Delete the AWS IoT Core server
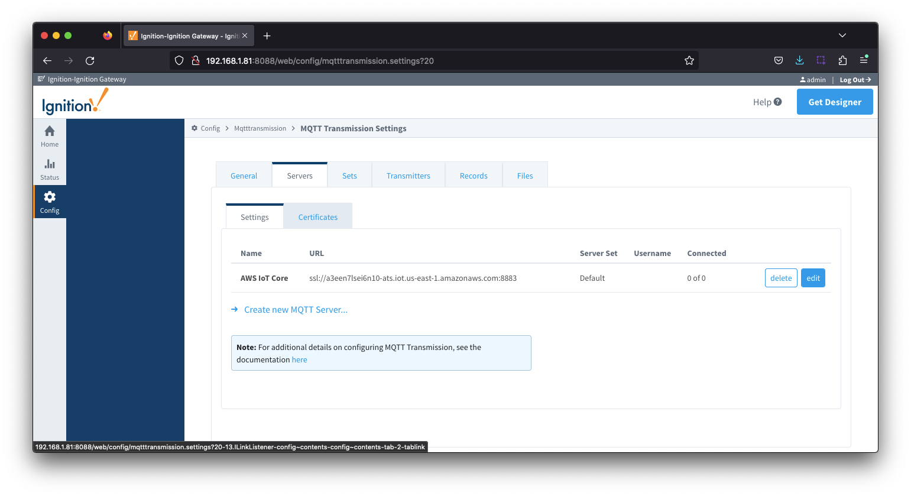Screen dimensions: 911x496 pyautogui.click(x=780, y=278)
